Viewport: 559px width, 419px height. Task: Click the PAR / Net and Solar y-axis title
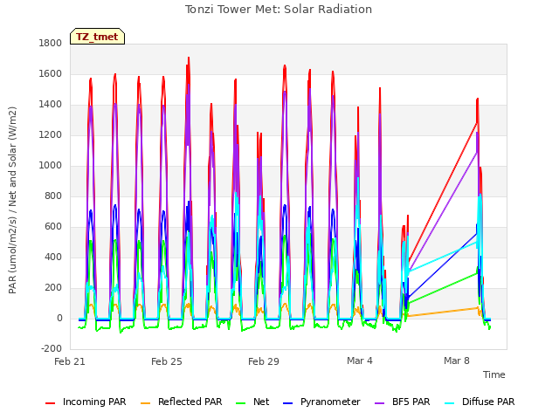[12, 200]
